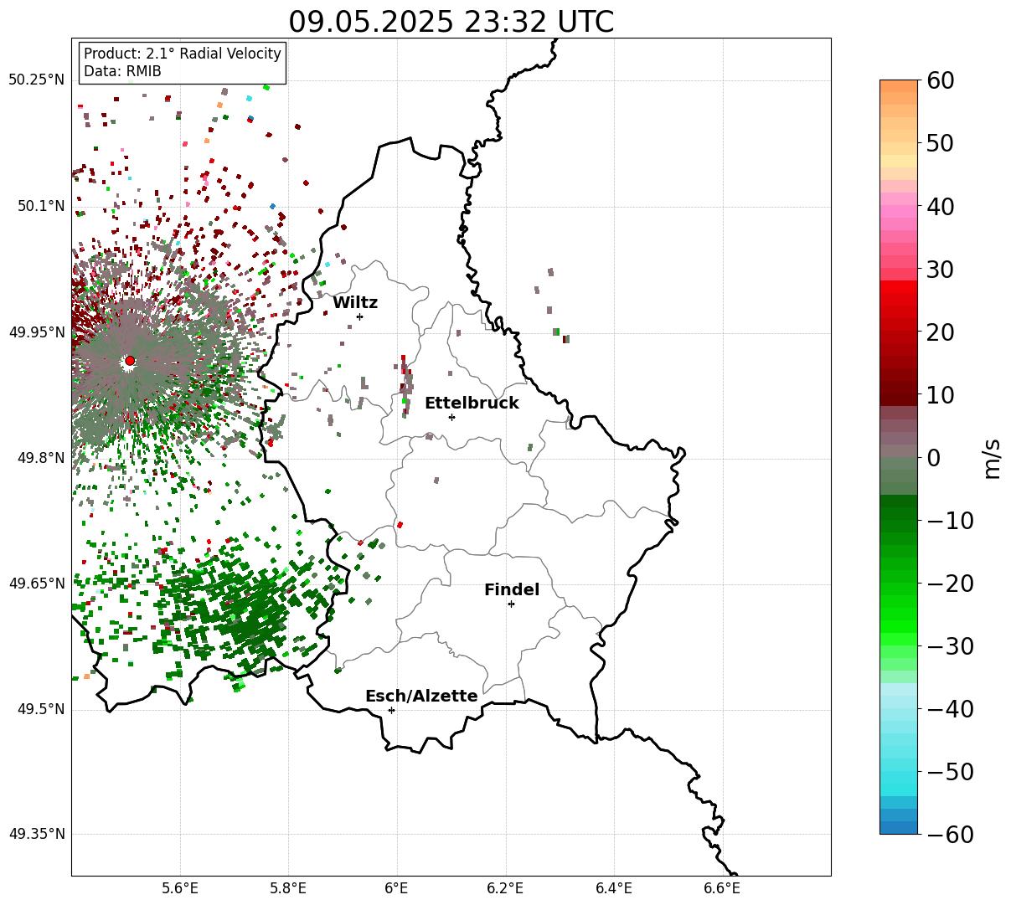
Task: Pick the dark blue swatch at colorbar bottom
Action: 899,828
